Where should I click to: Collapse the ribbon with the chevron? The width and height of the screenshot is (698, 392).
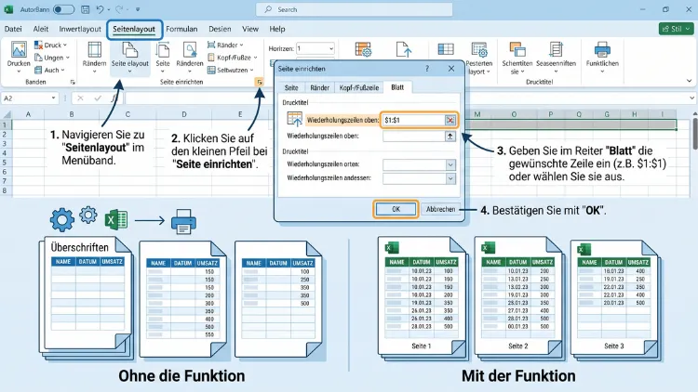pos(689,81)
